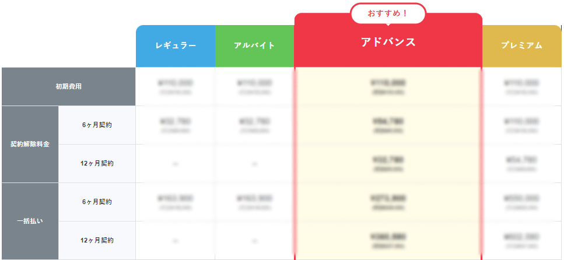Select the レギュラー plan header

176,46
